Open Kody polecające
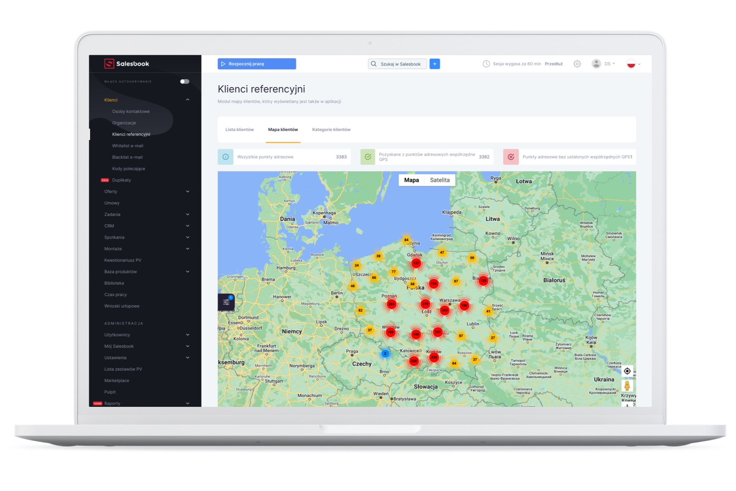 129,169
